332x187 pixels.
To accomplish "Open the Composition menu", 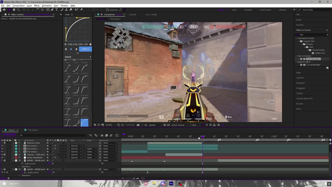I will coord(18,6).
